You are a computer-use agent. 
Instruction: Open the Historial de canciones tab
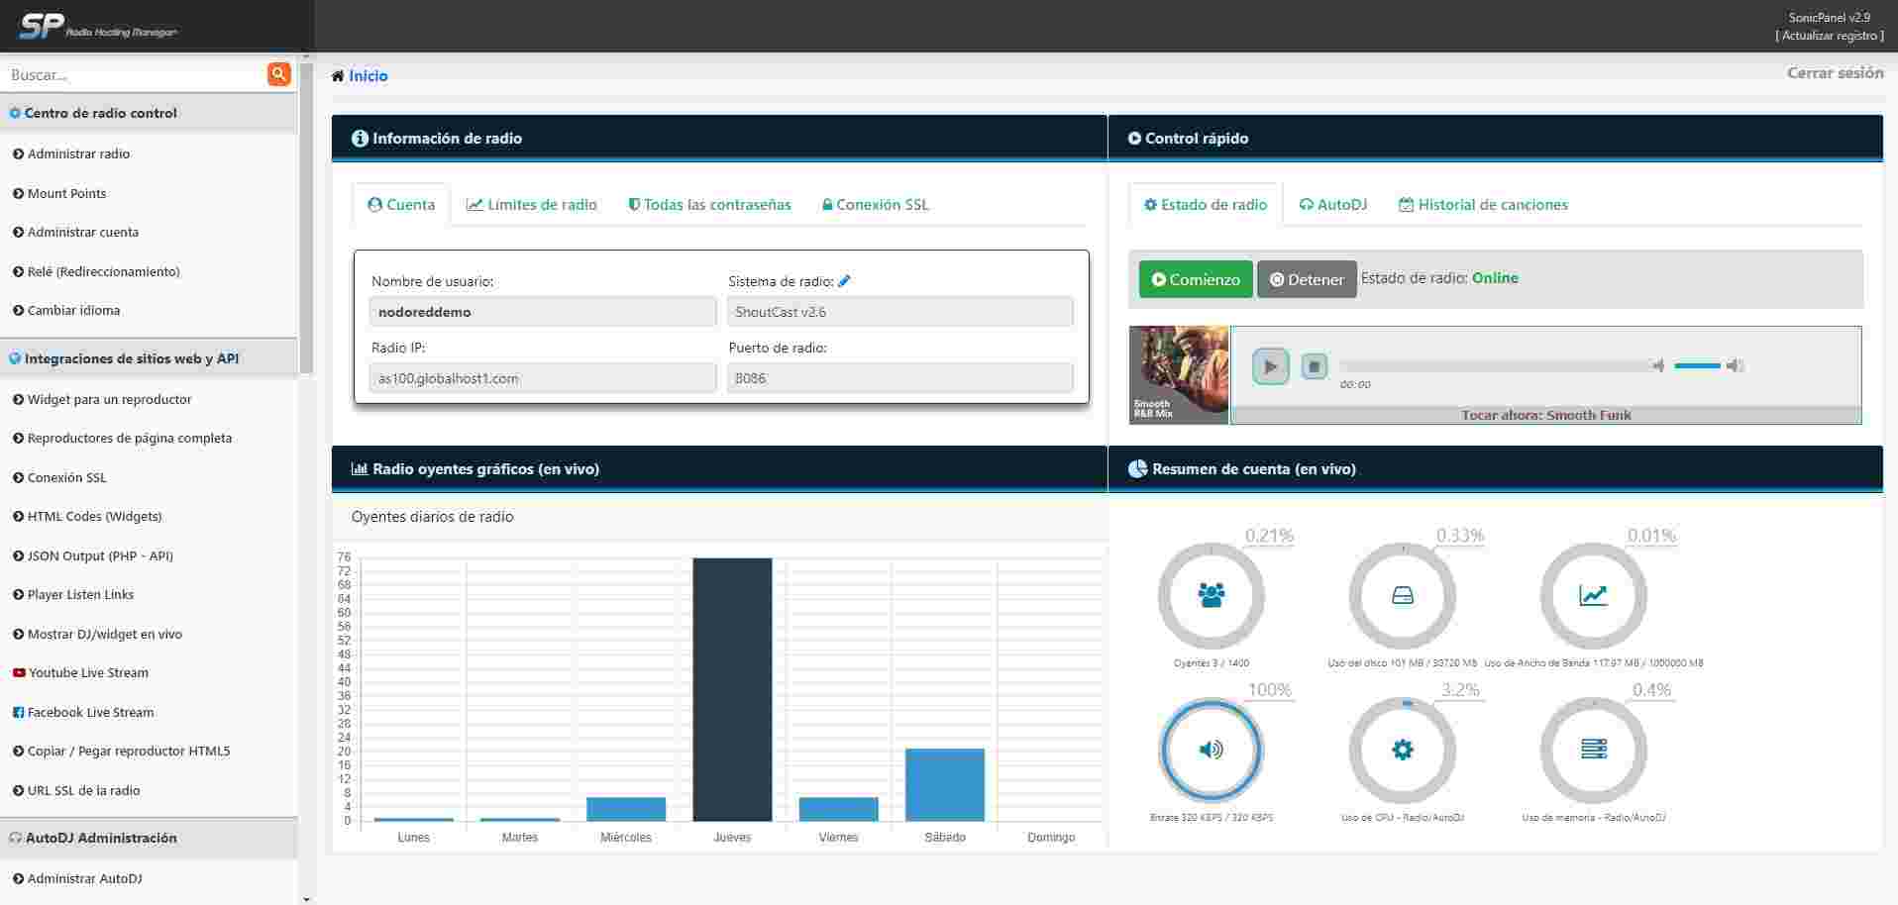(x=1483, y=205)
